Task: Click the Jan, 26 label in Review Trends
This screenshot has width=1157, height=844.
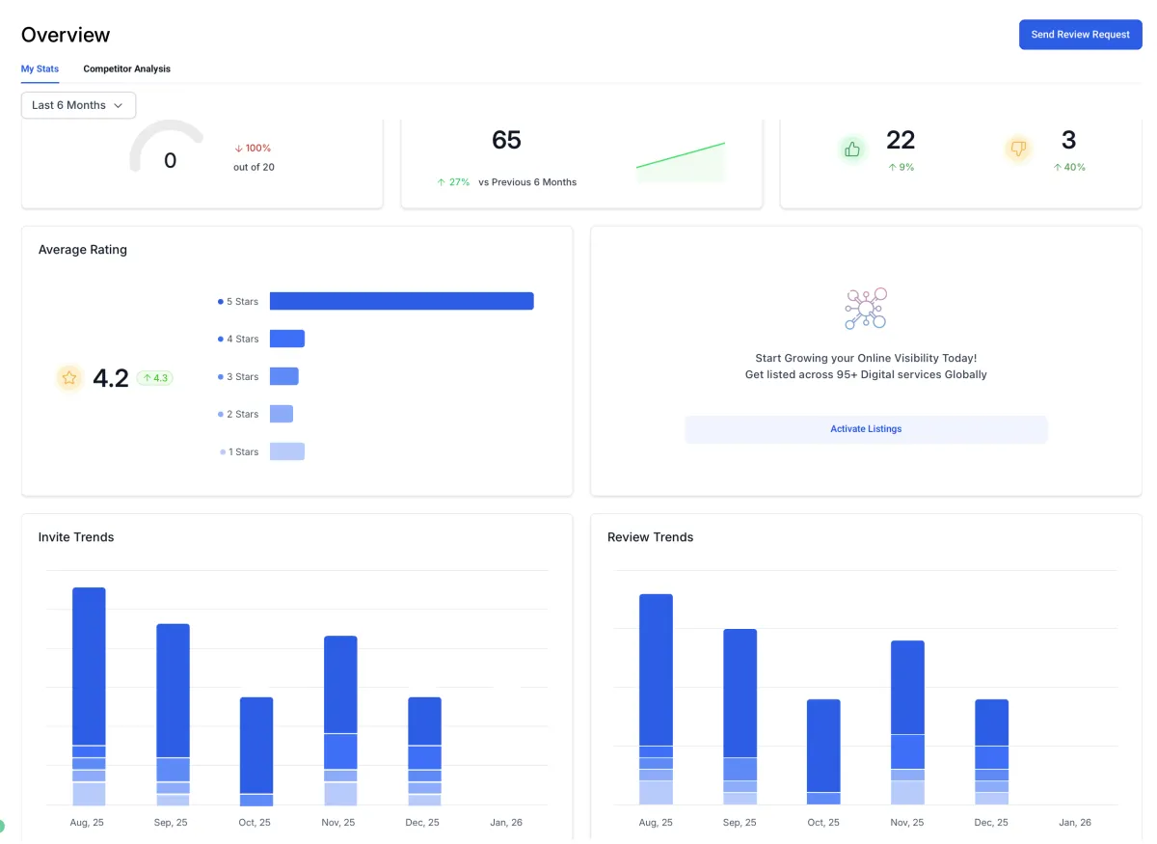Action: (1074, 823)
